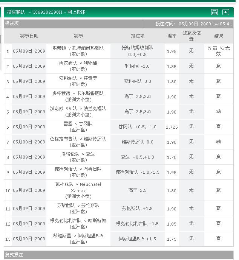Click result 赢 in 登达 row
The width and height of the screenshot is (239, 260).
(x=219, y=157)
